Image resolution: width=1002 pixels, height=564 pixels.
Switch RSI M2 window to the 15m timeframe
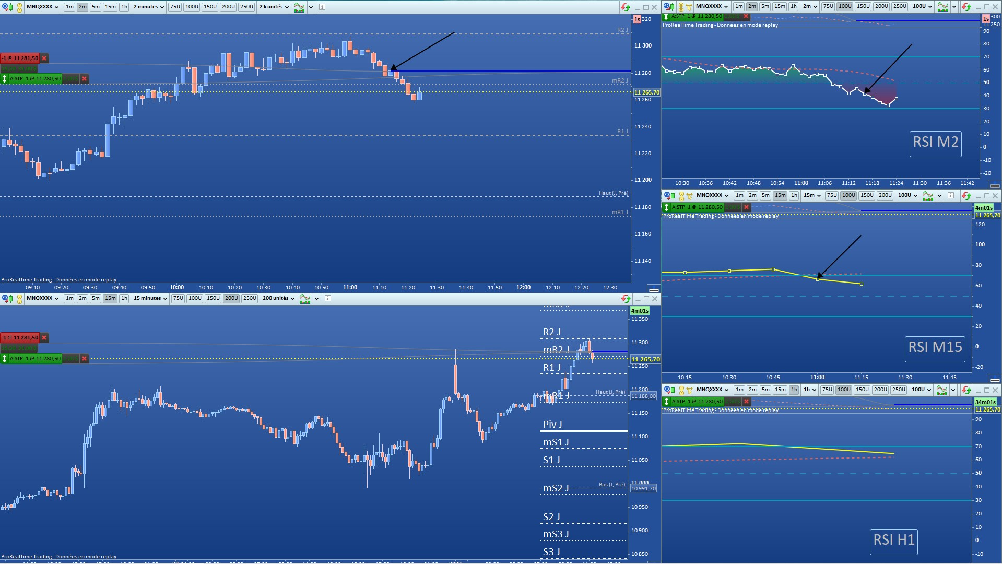pos(780,7)
